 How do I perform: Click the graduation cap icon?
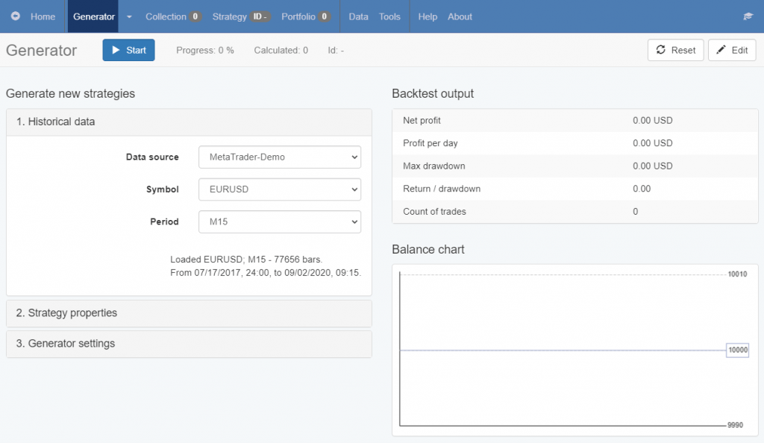[748, 16]
